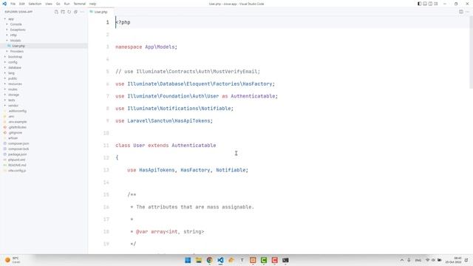This screenshot has width=473, height=266.
Task: Open the Terminal menu
Action: pos(80,4)
